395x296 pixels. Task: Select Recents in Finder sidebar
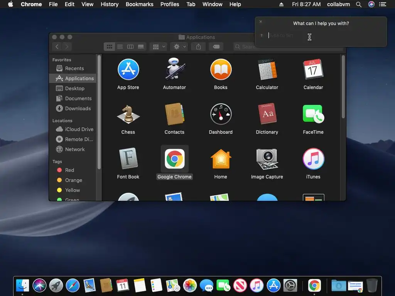click(73, 68)
